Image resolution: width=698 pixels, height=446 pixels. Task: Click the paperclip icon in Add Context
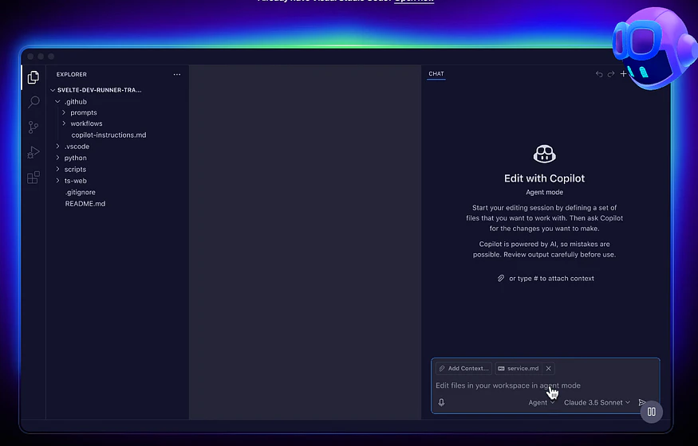coord(442,368)
